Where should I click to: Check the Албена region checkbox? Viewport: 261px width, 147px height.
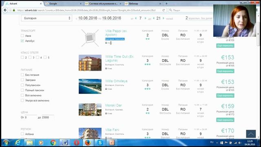(x=22, y=134)
